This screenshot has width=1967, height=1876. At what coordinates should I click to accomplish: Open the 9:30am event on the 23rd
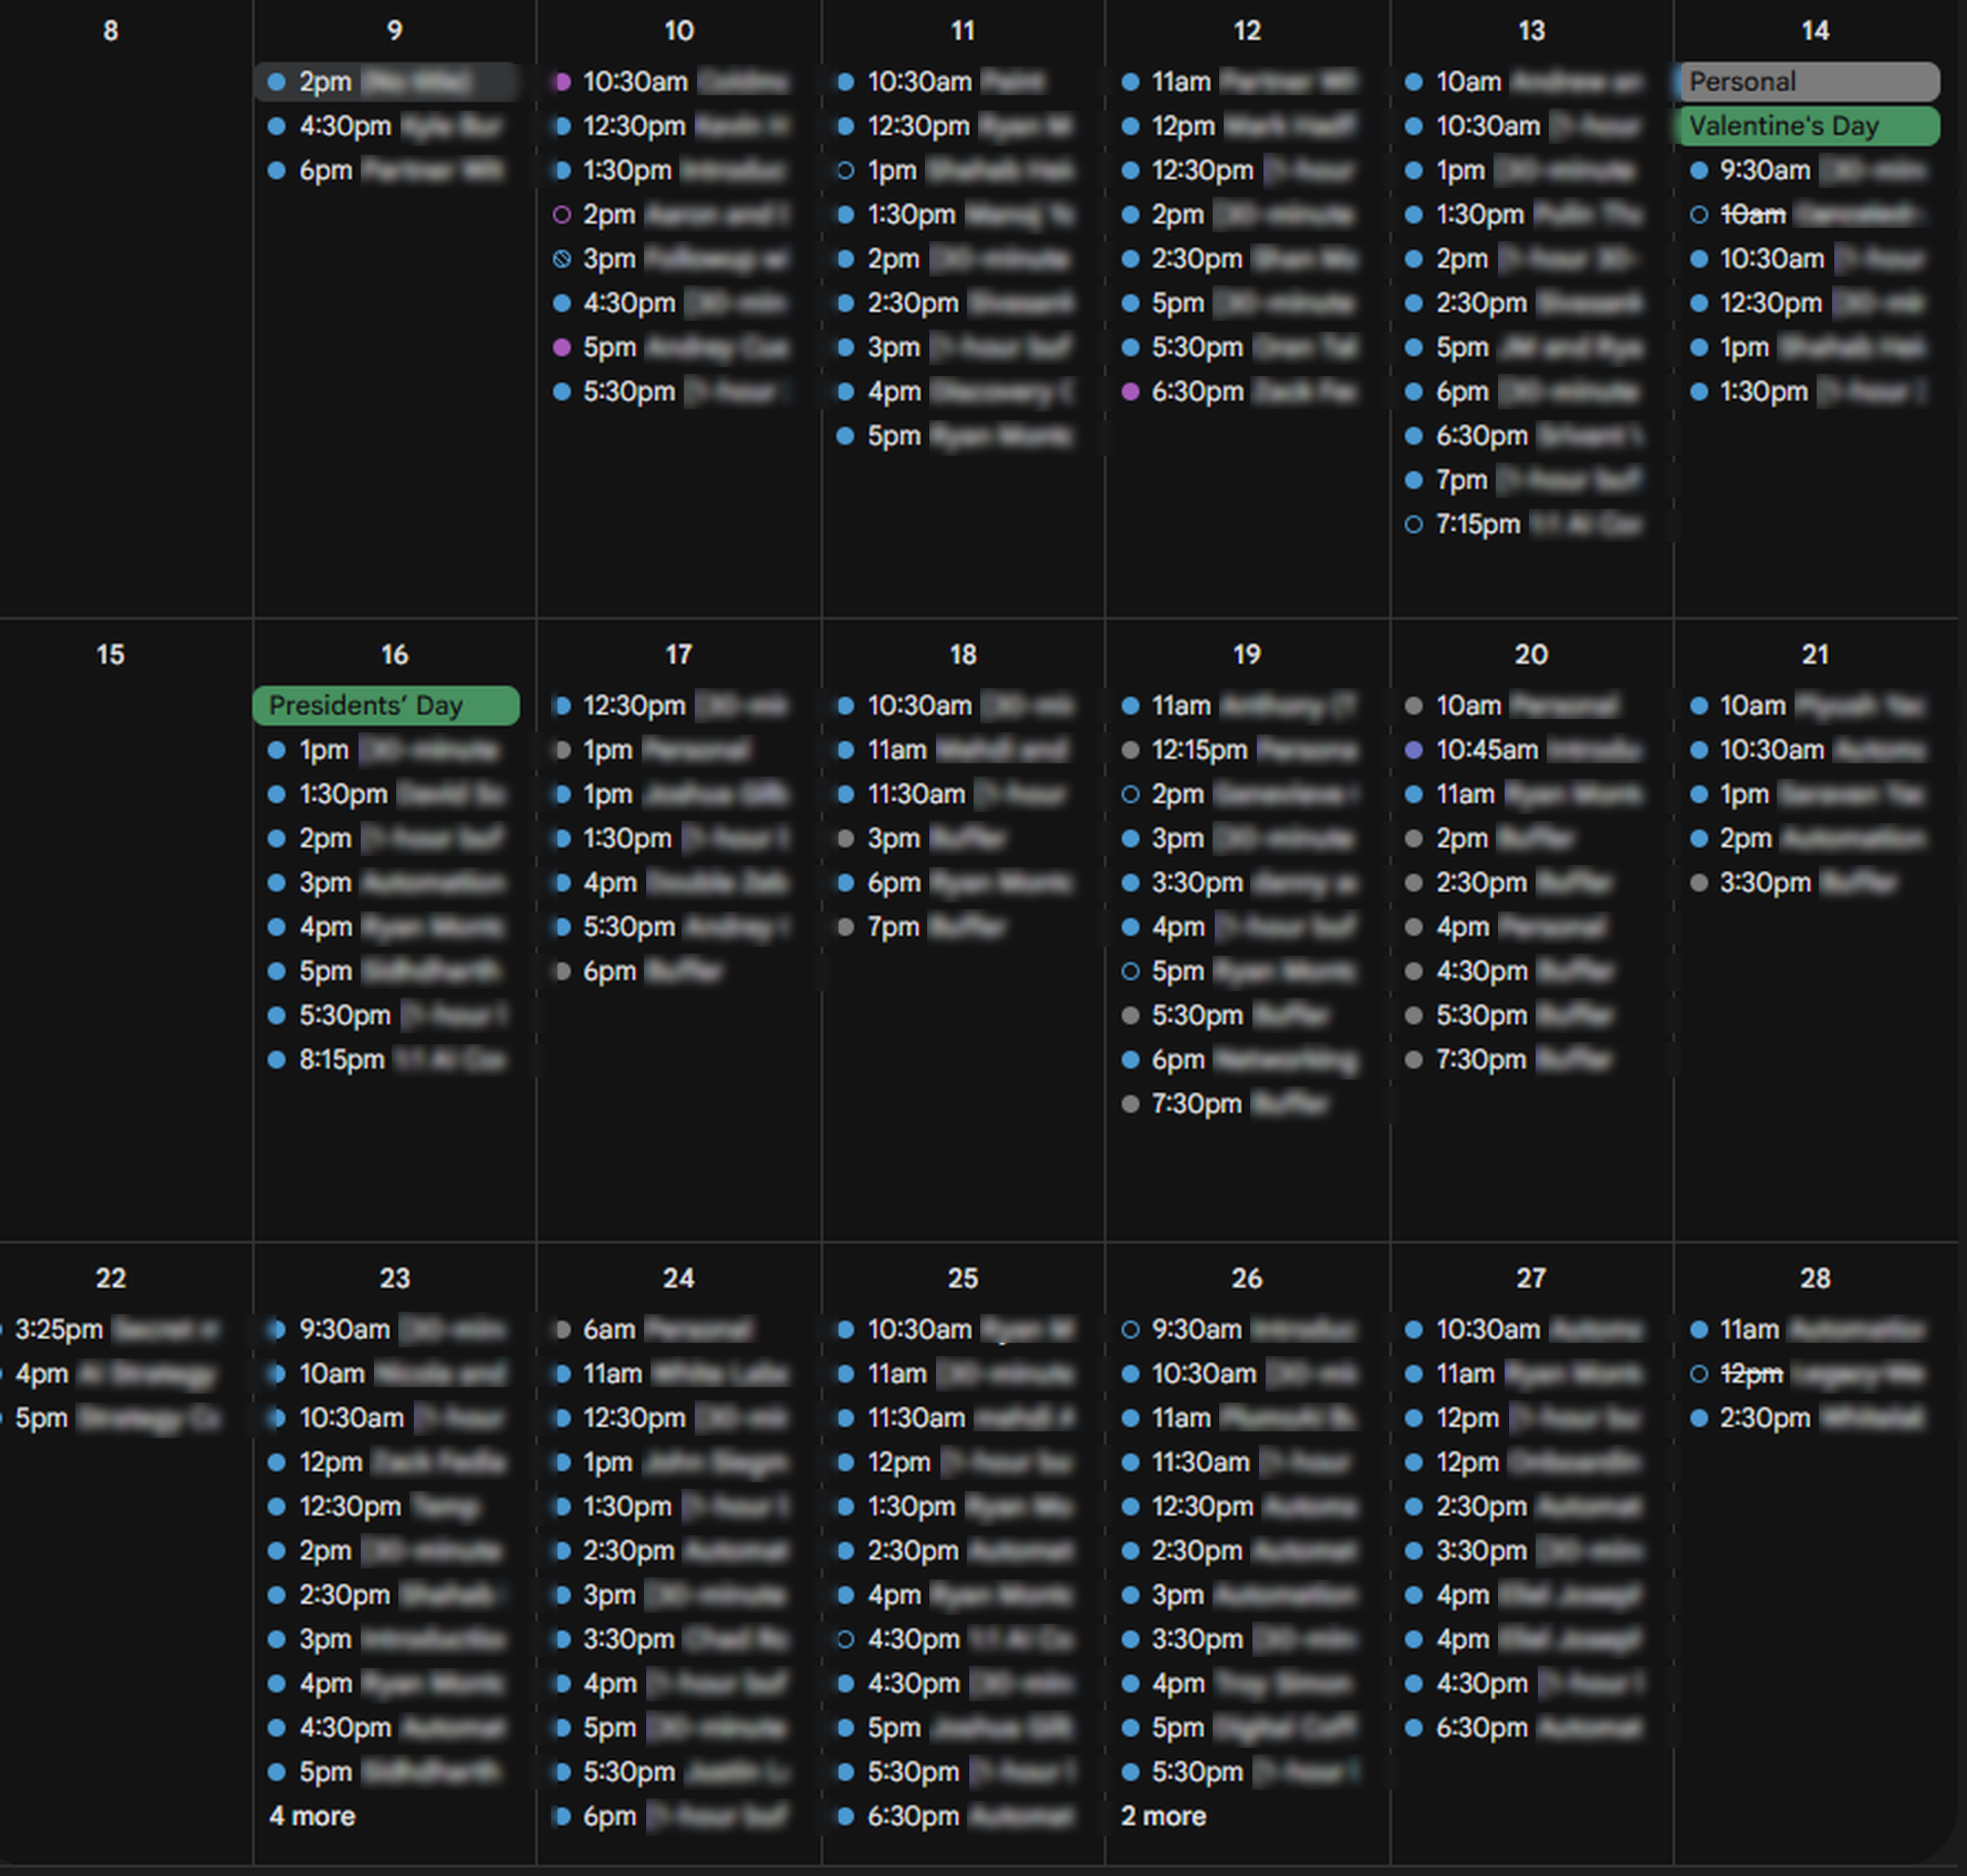(x=386, y=1329)
